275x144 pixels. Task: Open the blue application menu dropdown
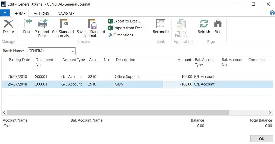click(5, 13)
